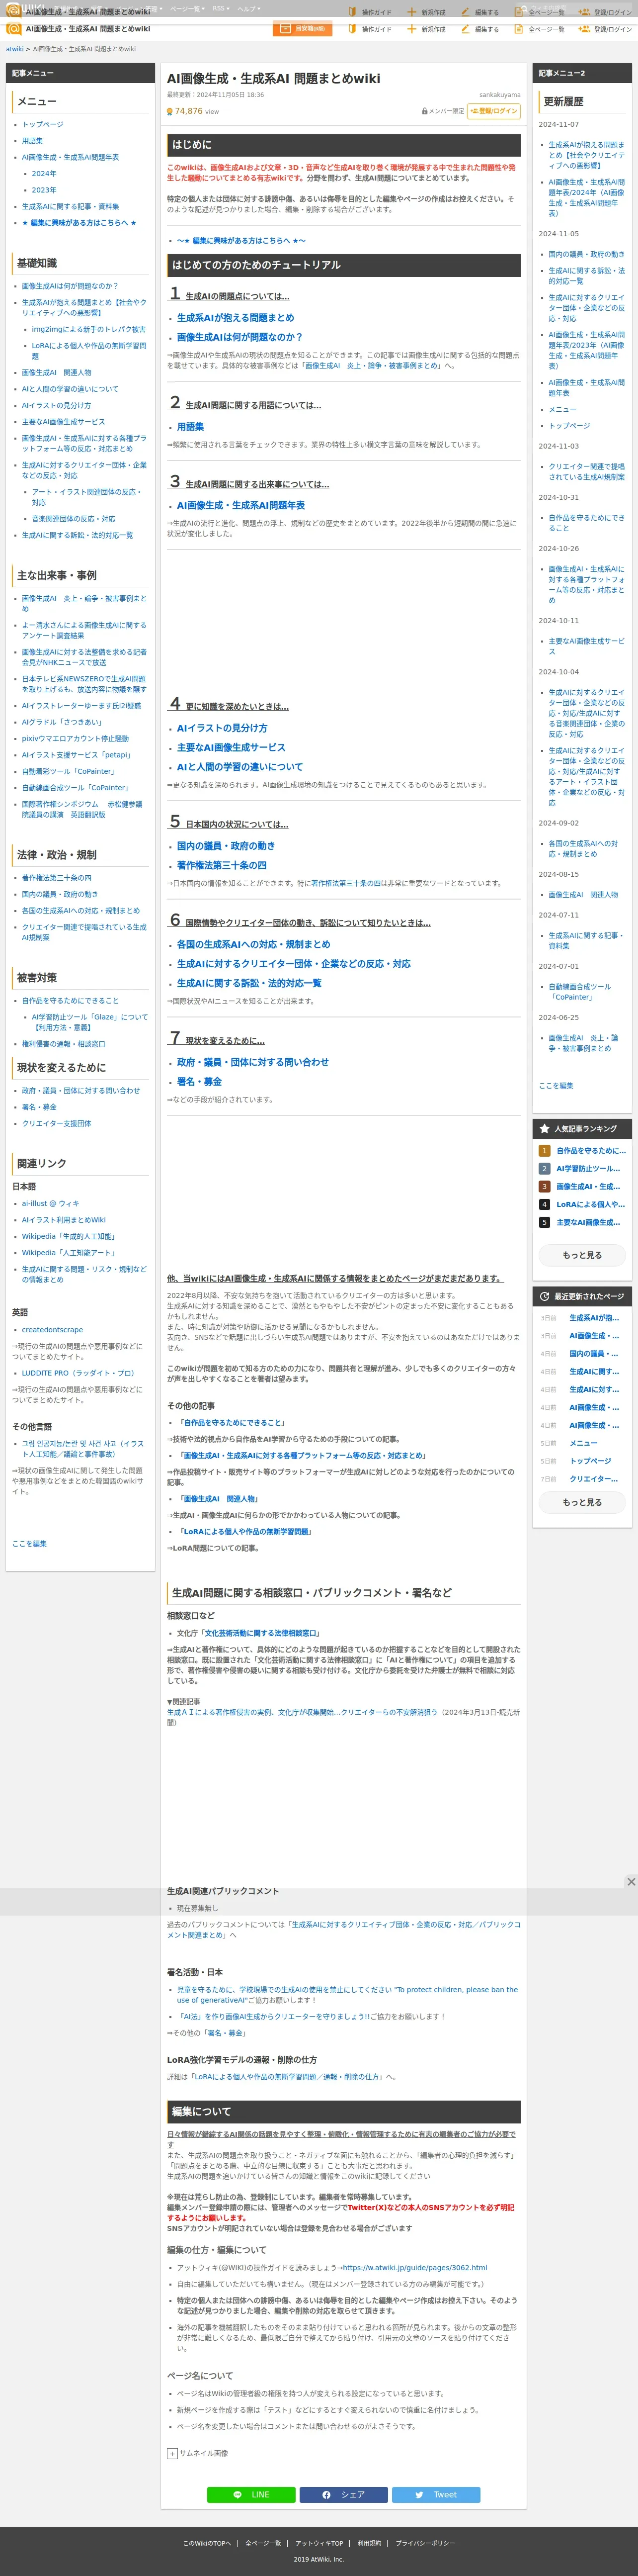This screenshot has width=638, height=2576.
Task: Click 全ページ一覧 in the footer
Action: point(263,2543)
